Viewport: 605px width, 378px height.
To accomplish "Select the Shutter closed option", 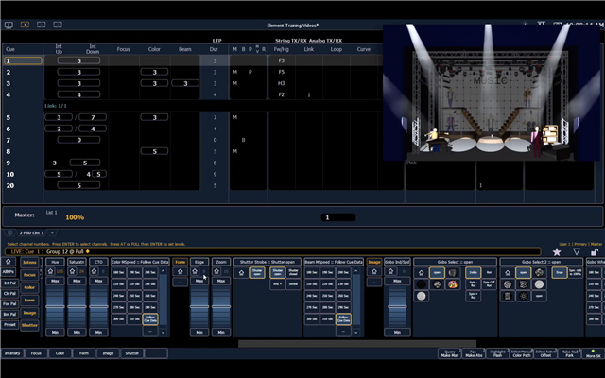I will point(294,272).
